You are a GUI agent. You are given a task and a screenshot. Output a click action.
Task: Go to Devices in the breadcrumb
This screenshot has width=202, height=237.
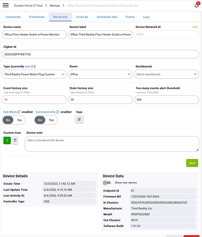click(55, 6)
